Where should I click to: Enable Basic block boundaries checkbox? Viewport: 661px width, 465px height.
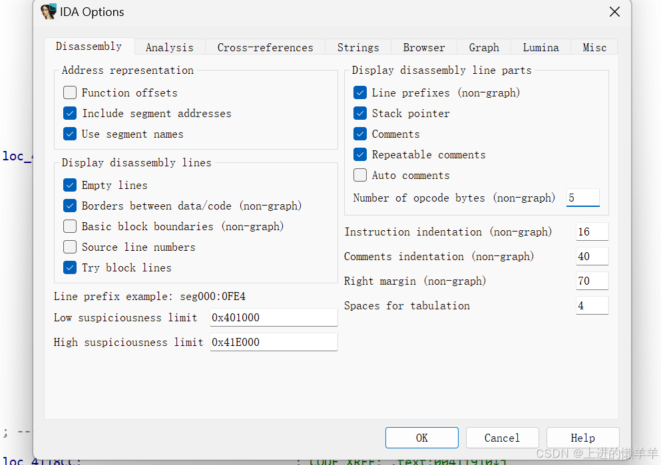pyautogui.click(x=69, y=226)
